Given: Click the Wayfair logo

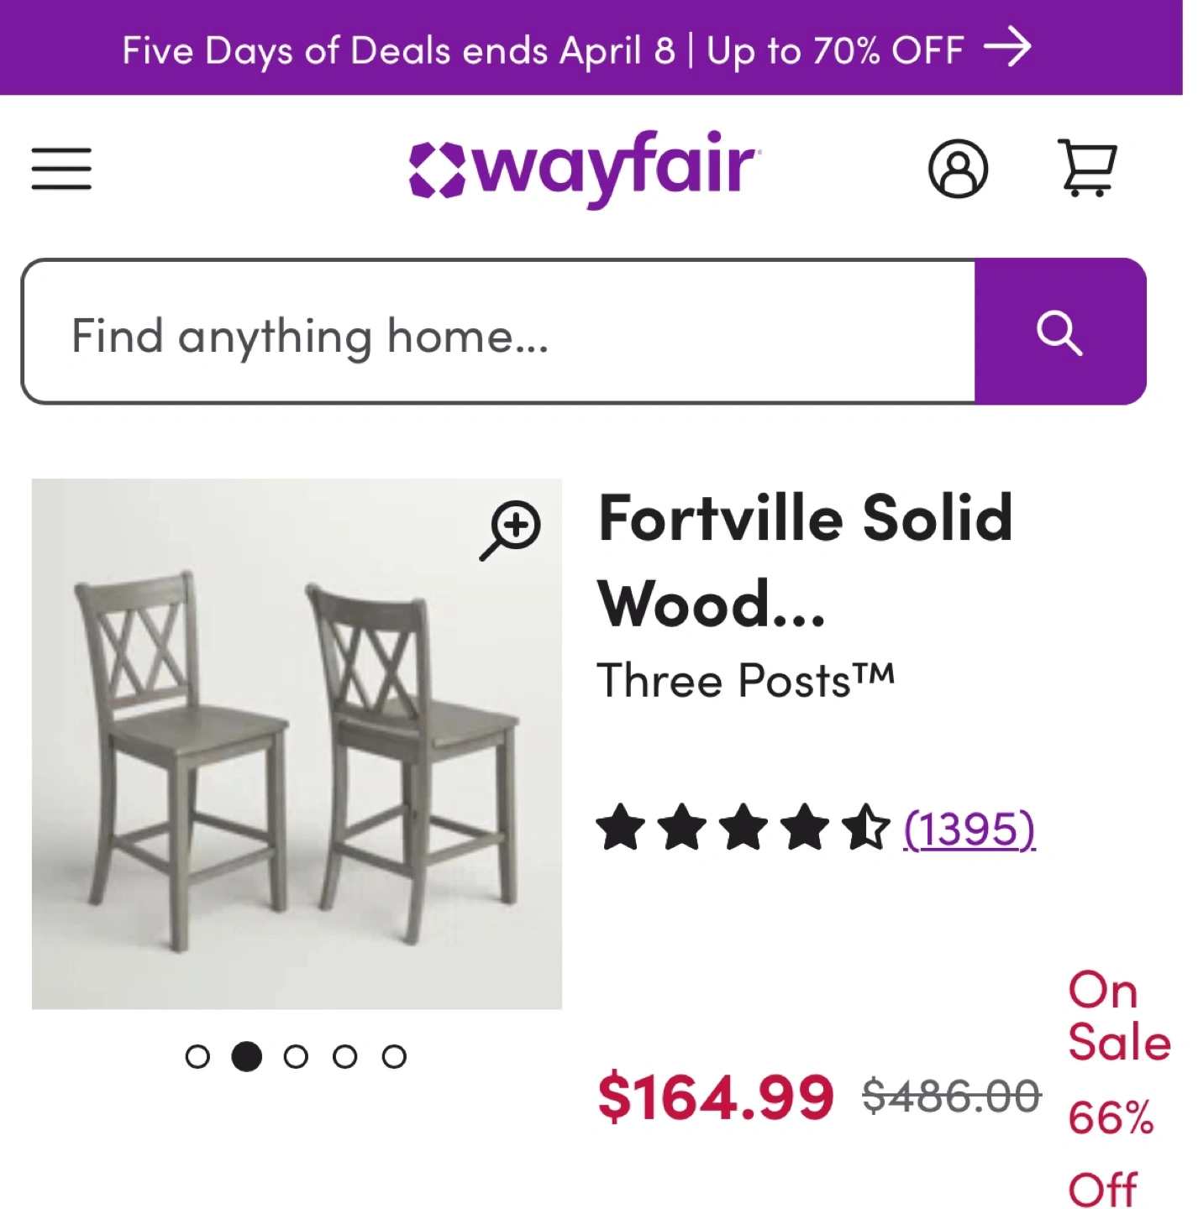Looking at the screenshot, I should (x=585, y=167).
